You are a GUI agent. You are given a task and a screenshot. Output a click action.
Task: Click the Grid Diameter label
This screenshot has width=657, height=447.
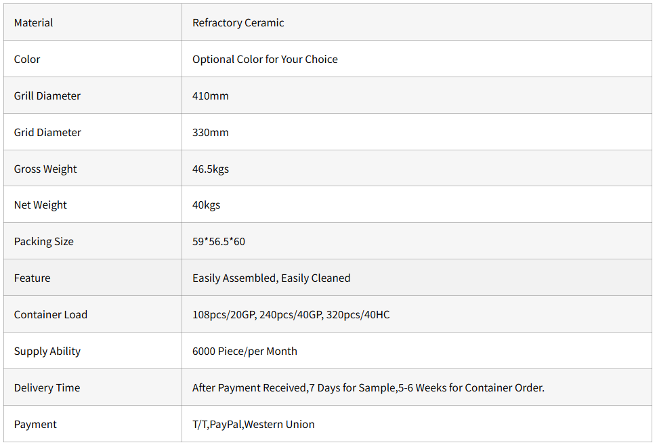point(47,133)
